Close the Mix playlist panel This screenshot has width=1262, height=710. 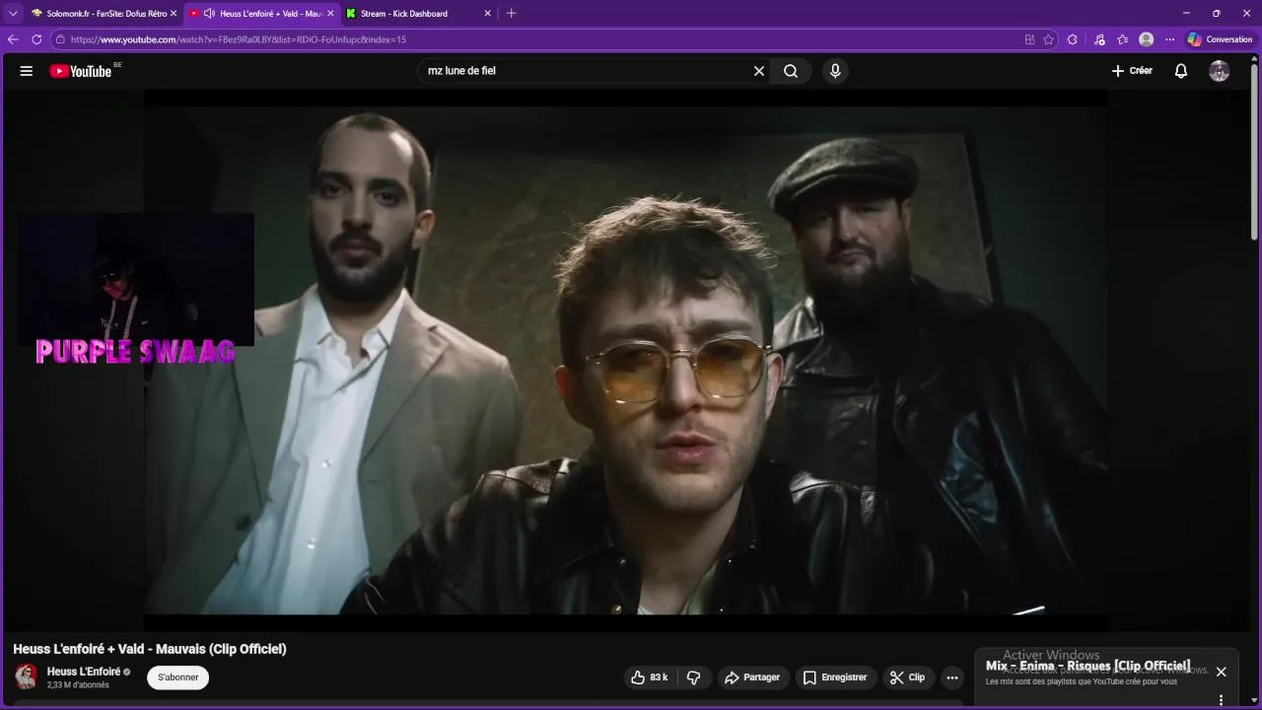pyautogui.click(x=1221, y=672)
